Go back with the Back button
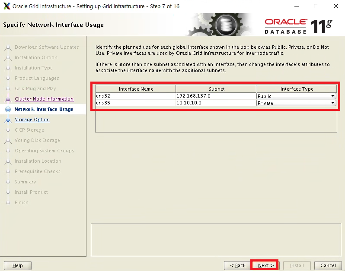Image resolution: width=345 pixels, height=271 pixels. pos(238,265)
